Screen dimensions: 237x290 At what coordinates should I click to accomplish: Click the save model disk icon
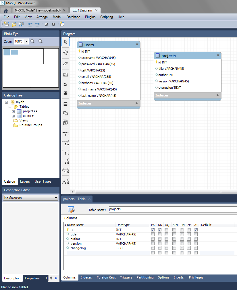(x=21, y=24)
